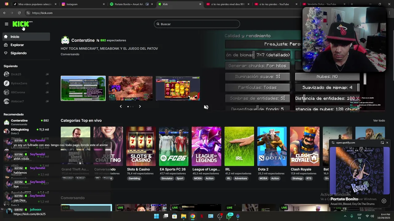This screenshot has width=394, height=221.
Task: Open a new browser tab
Action: (352, 4)
